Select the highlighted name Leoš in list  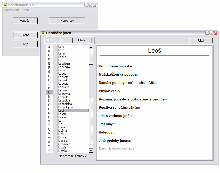click(73, 111)
